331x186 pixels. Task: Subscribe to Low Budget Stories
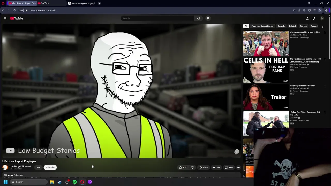point(50,167)
